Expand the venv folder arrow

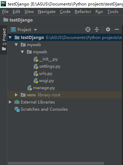coord(16,95)
